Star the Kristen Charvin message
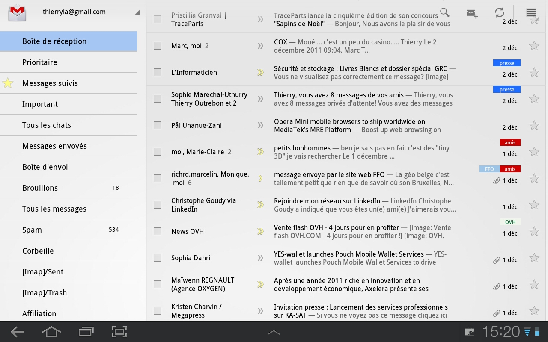The width and height of the screenshot is (548, 342). click(534, 311)
